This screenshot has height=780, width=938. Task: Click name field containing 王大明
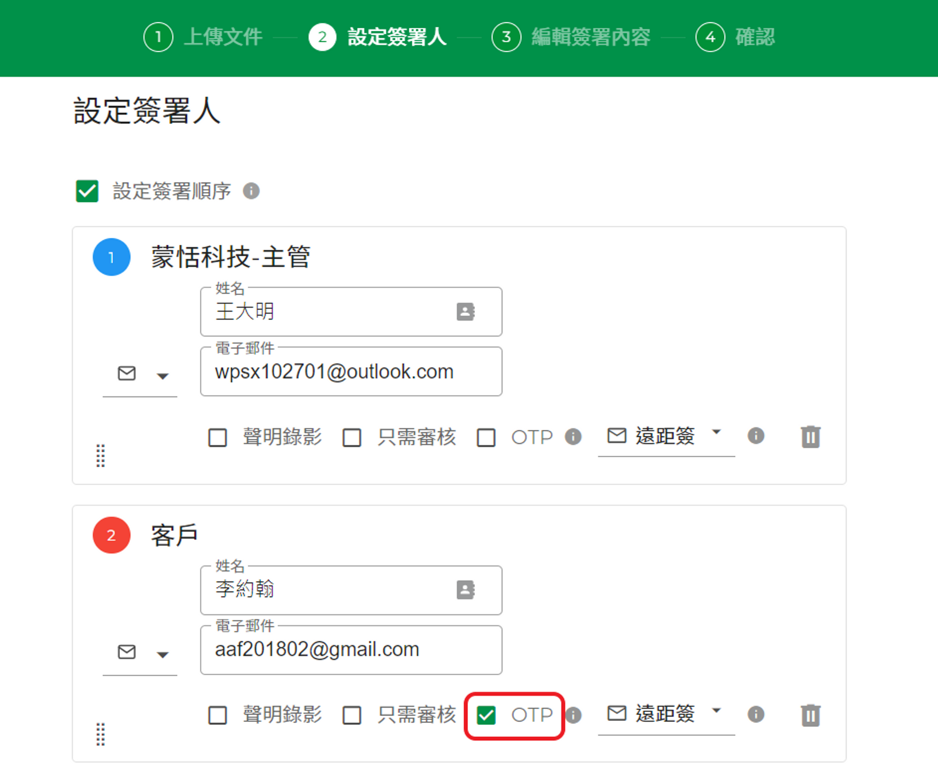pyautogui.click(x=351, y=312)
